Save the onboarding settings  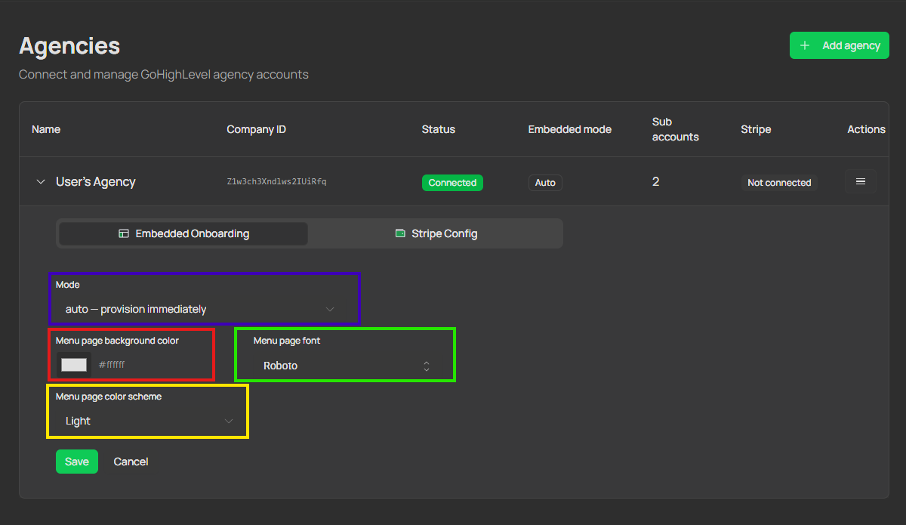[77, 462]
